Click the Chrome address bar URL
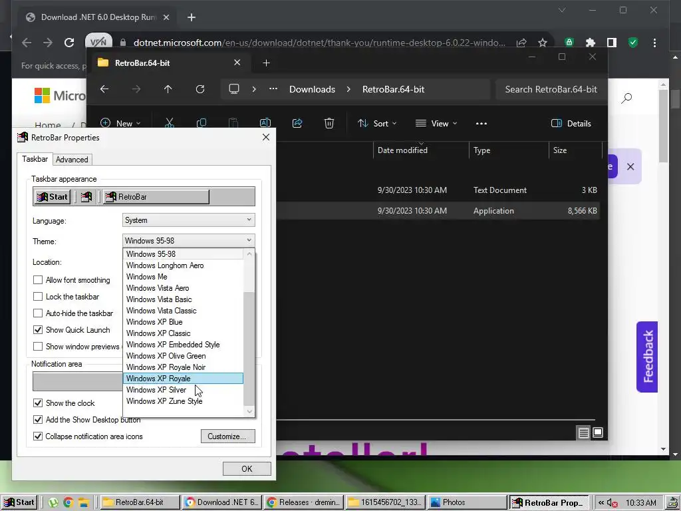This screenshot has width=681, height=511. click(x=319, y=43)
